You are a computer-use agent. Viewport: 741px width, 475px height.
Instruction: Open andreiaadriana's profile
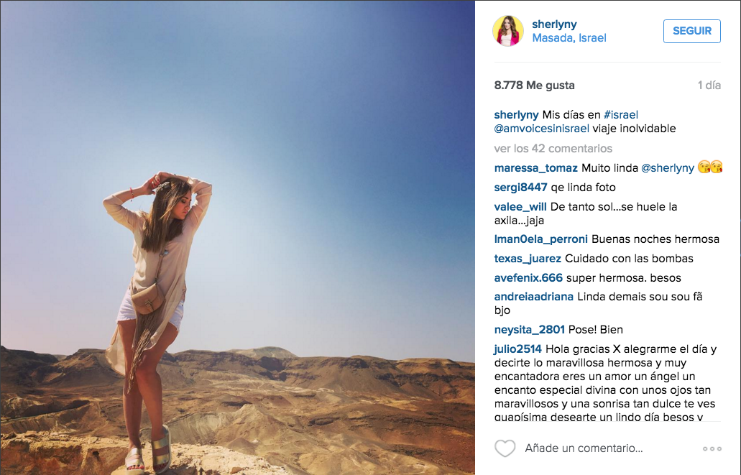534,297
